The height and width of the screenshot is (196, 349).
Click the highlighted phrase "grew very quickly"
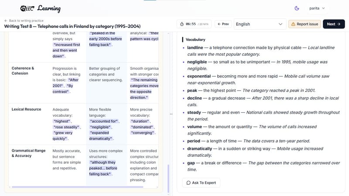click(62, 136)
